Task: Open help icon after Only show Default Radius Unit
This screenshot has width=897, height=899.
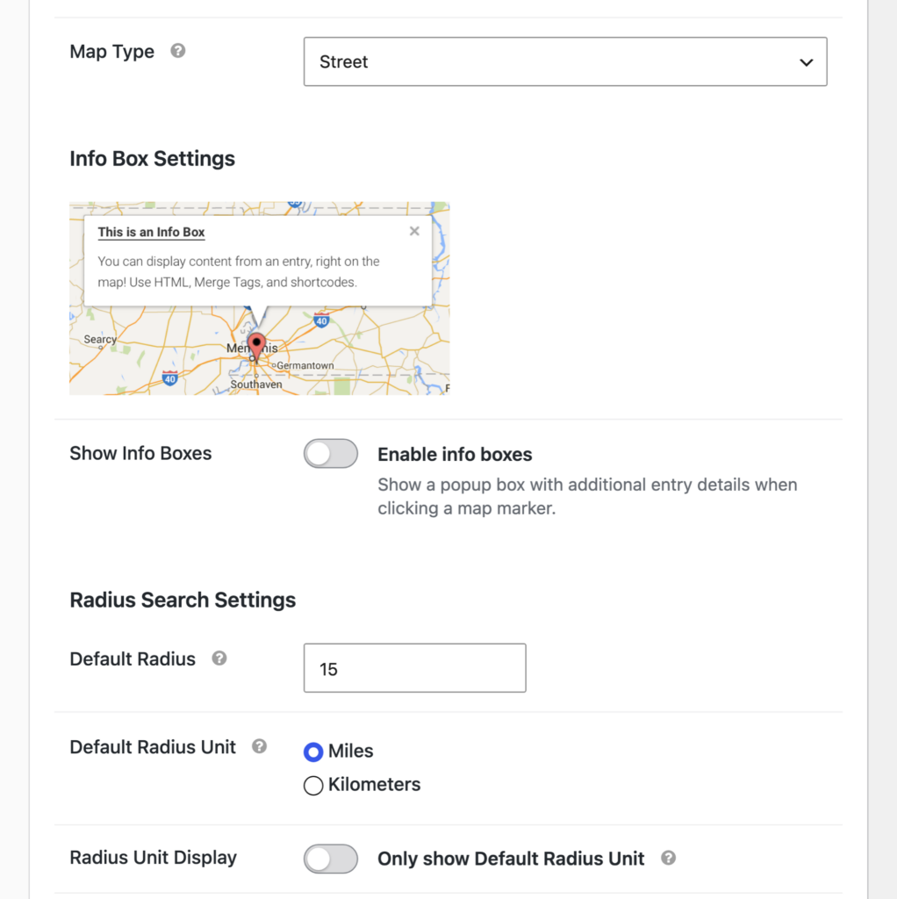Action: (668, 858)
